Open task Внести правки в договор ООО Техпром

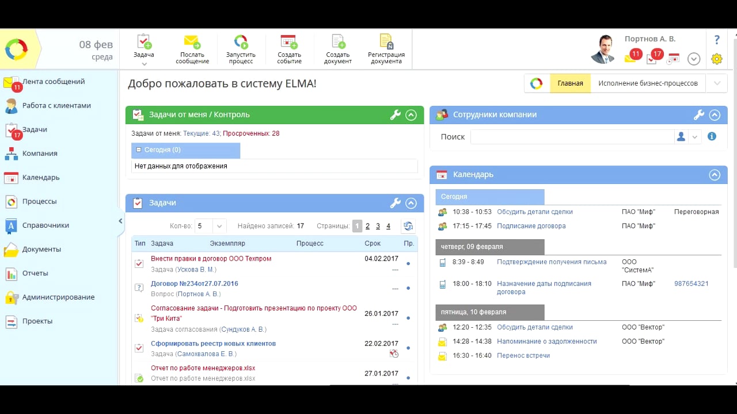coord(211,259)
